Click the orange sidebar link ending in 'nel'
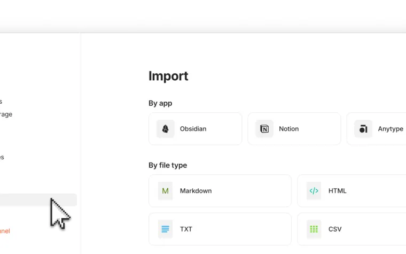 tap(5, 231)
